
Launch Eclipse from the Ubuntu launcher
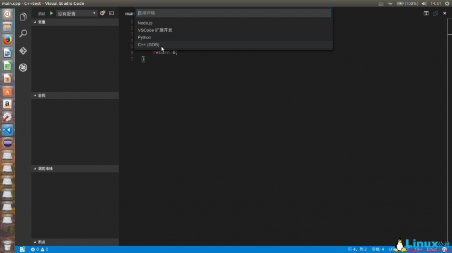[7, 142]
